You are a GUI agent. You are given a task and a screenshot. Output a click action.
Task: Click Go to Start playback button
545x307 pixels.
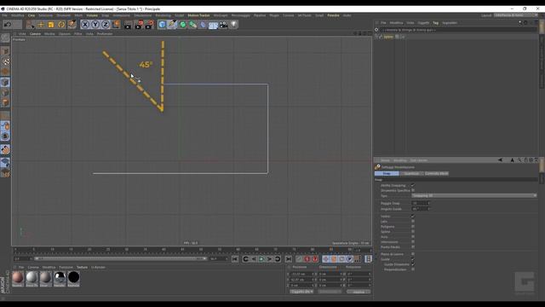point(235,259)
